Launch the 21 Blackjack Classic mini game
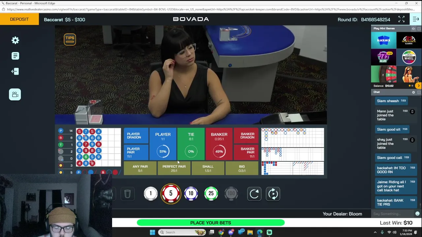 point(409,40)
